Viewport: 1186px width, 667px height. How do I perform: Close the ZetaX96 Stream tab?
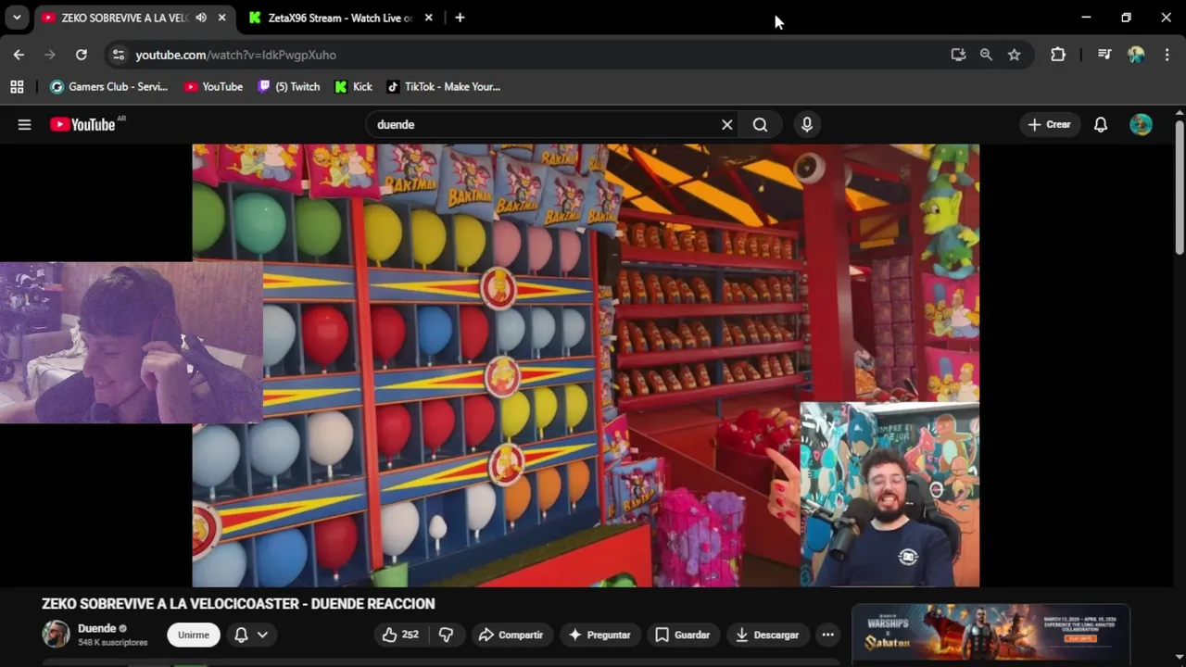428,18
